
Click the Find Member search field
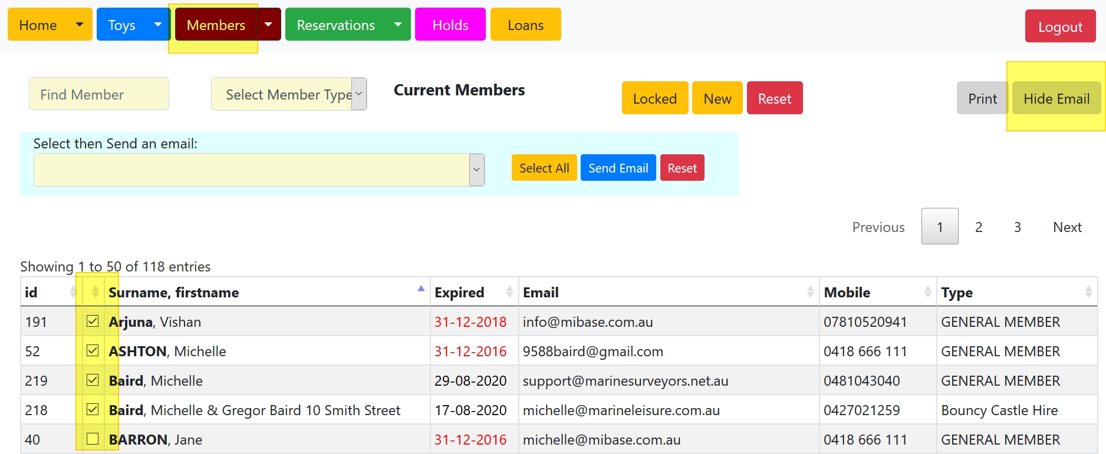coord(99,94)
